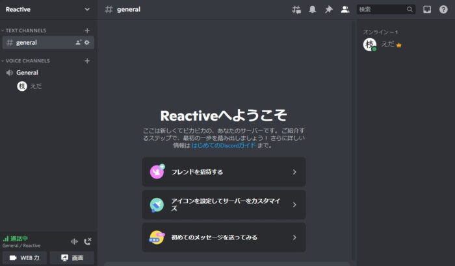The width and height of the screenshot is (455, 266).
Task: Click the invite friends pink icon
Action: pos(157,171)
